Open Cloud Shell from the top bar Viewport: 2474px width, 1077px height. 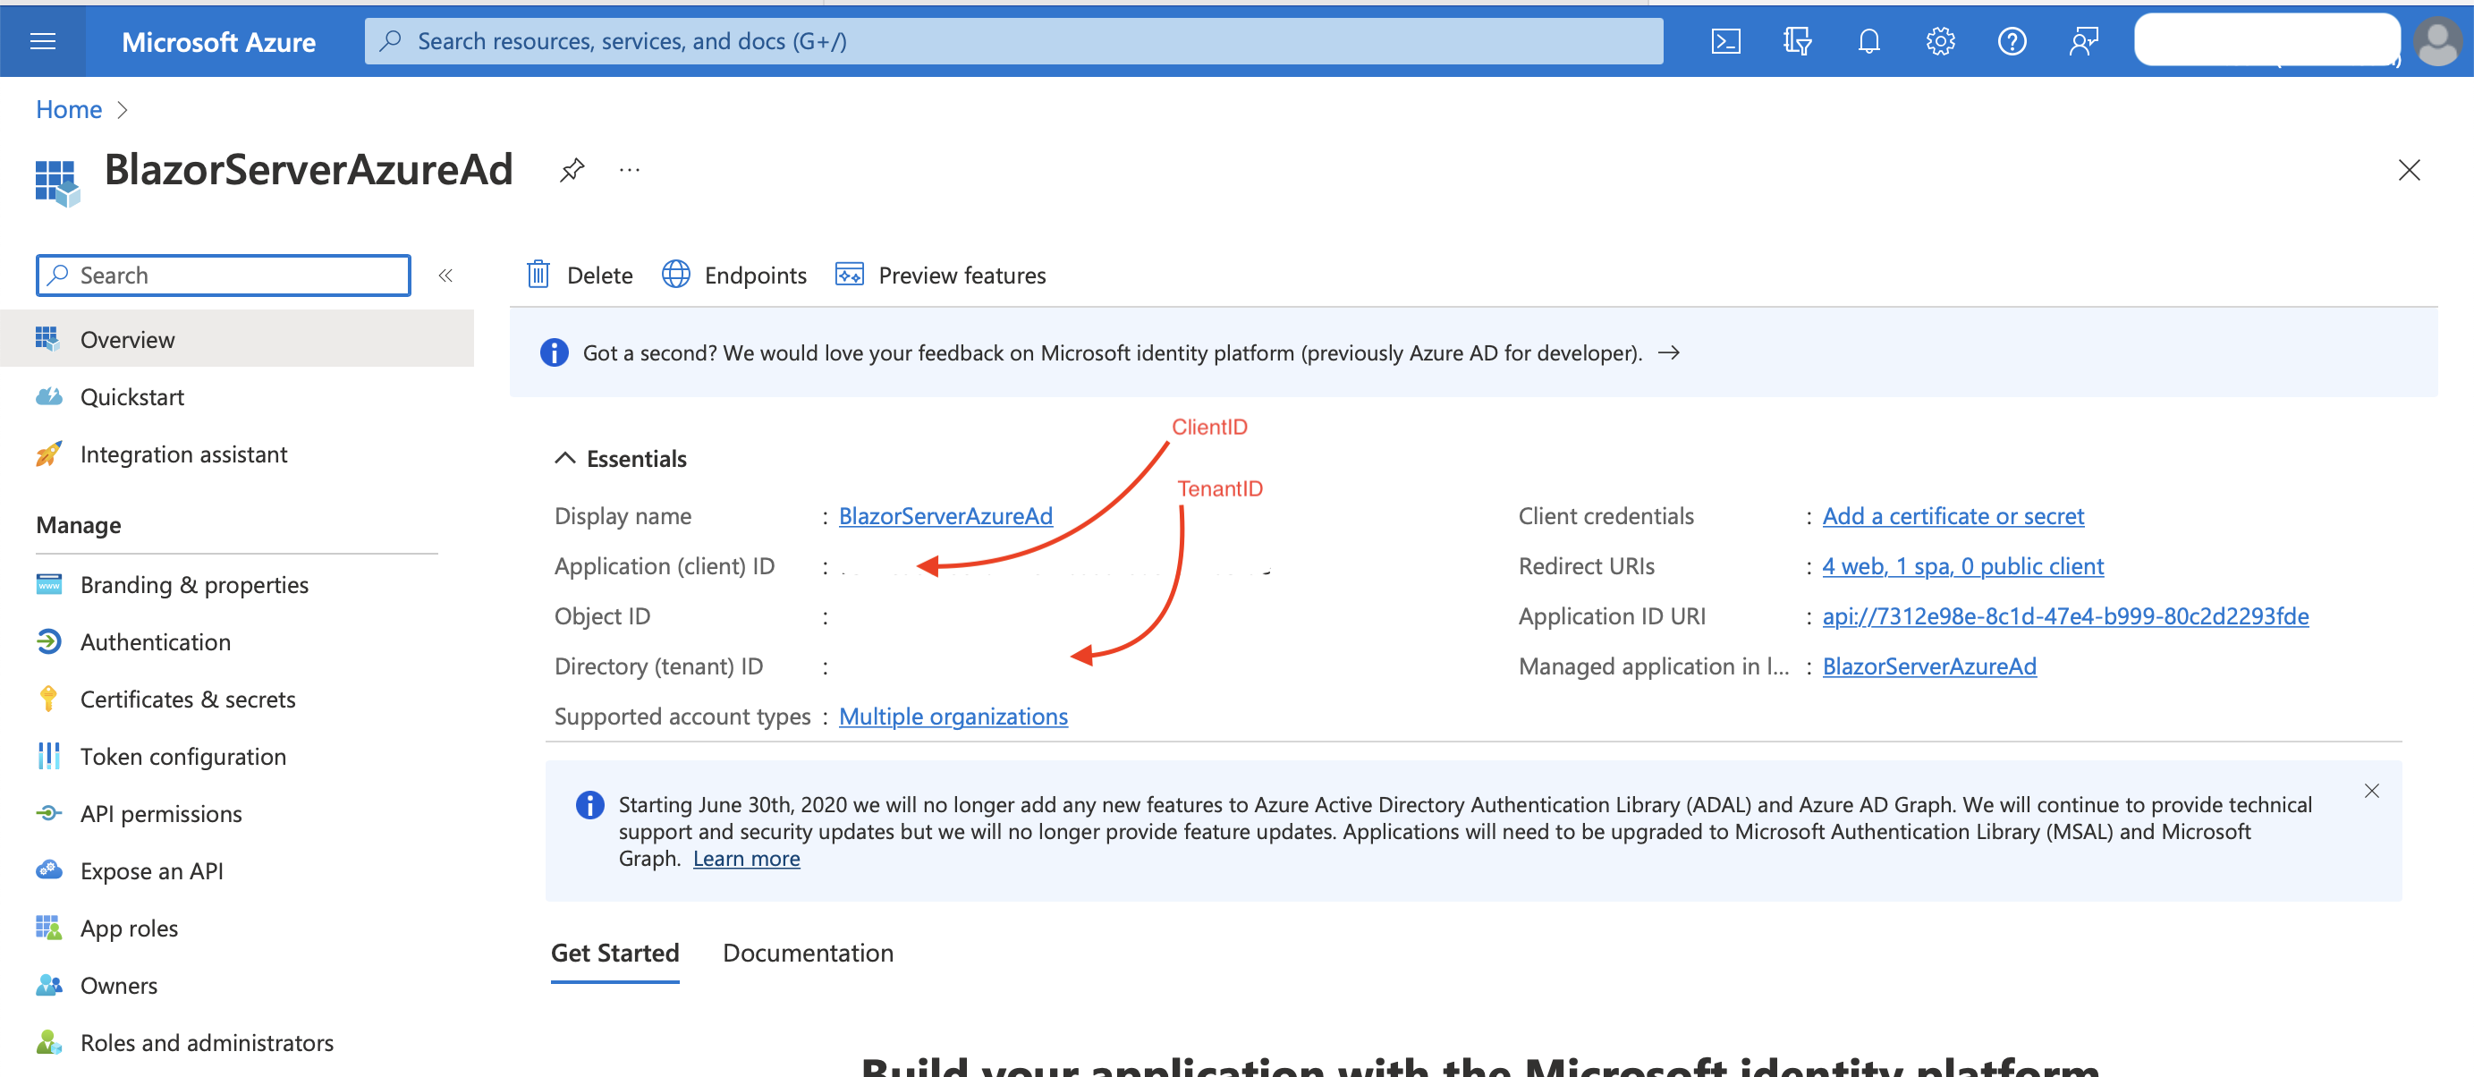(1724, 41)
